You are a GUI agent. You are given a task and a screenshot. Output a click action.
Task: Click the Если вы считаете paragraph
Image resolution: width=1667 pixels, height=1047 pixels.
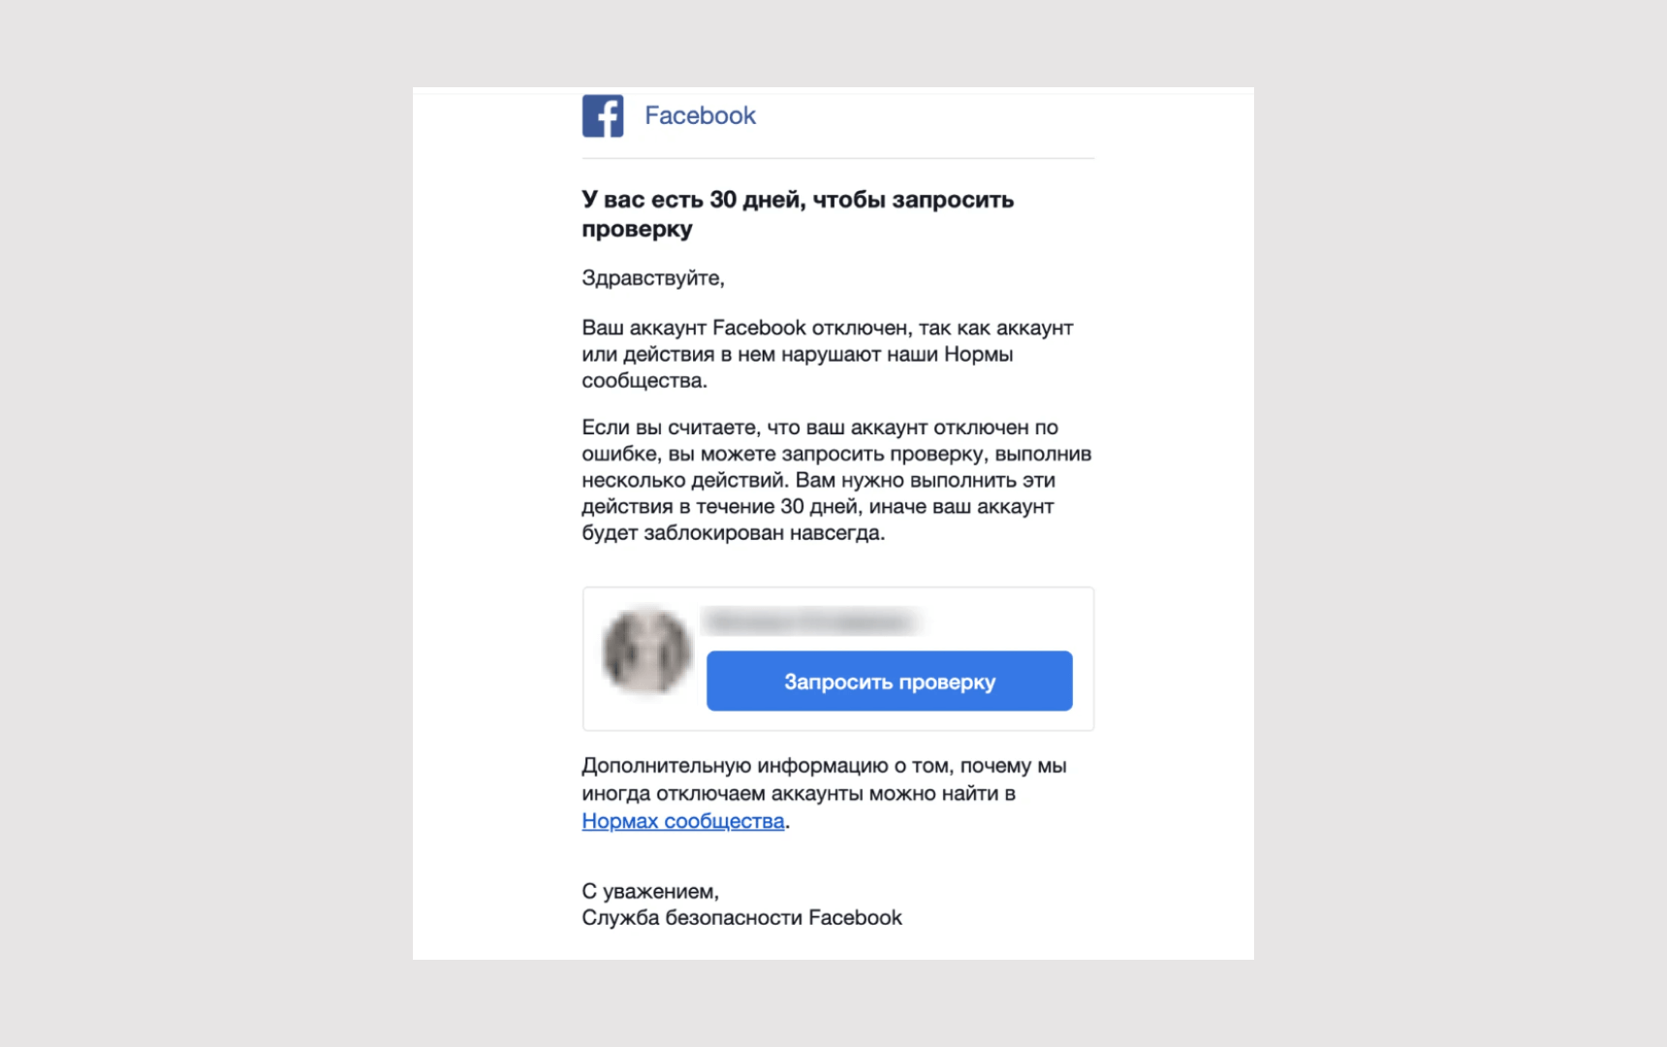click(835, 480)
